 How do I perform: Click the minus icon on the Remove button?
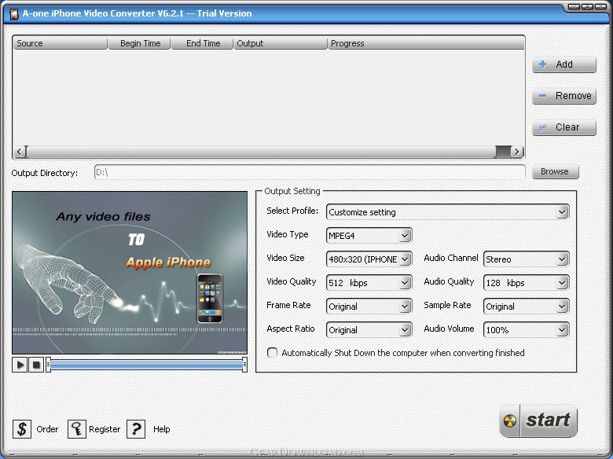542,96
